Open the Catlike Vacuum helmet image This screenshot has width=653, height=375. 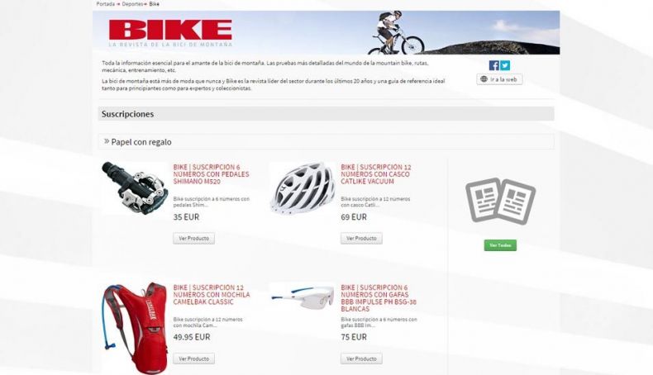(x=303, y=188)
